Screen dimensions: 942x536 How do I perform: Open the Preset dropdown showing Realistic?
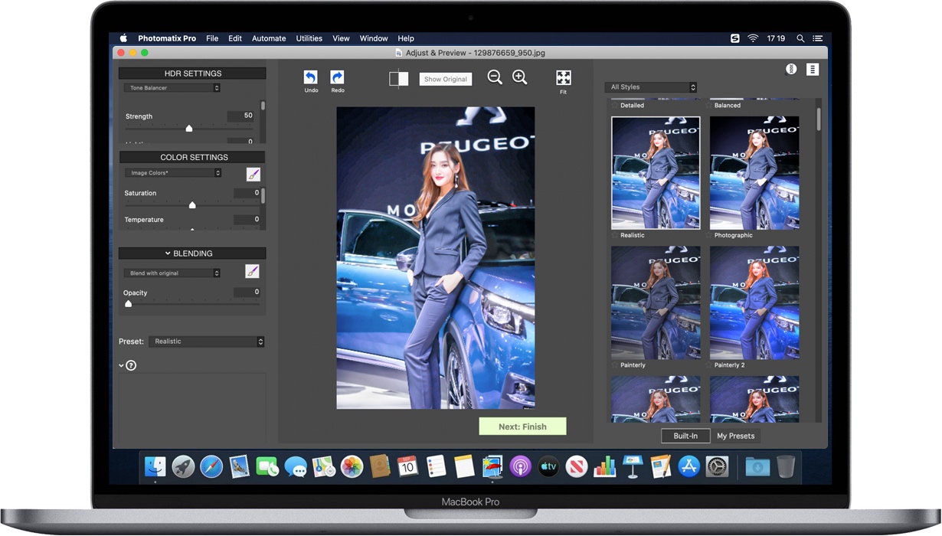pos(207,342)
